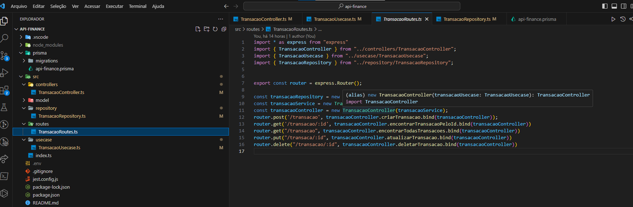The width and height of the screenshot is (633, 207).
Task: Collapse the API-FINANCE root section
Action: point(16,29)
